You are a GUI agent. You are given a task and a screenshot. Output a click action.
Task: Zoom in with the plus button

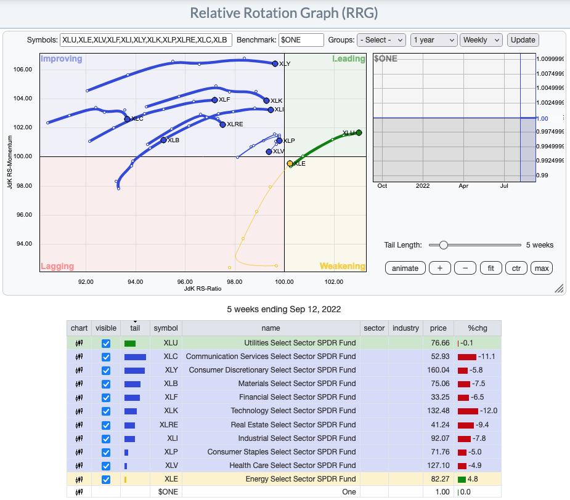click(440, 268)
